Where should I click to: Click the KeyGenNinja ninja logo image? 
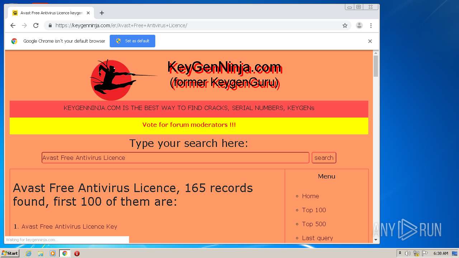[x=123, y=80]
